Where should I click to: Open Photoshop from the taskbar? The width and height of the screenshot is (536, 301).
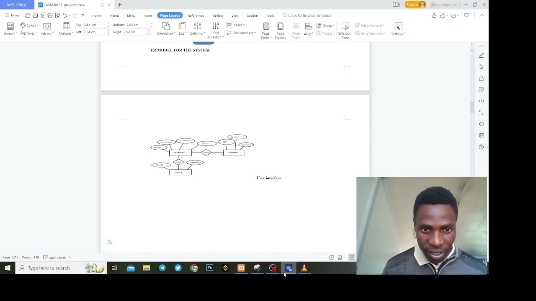209,268
